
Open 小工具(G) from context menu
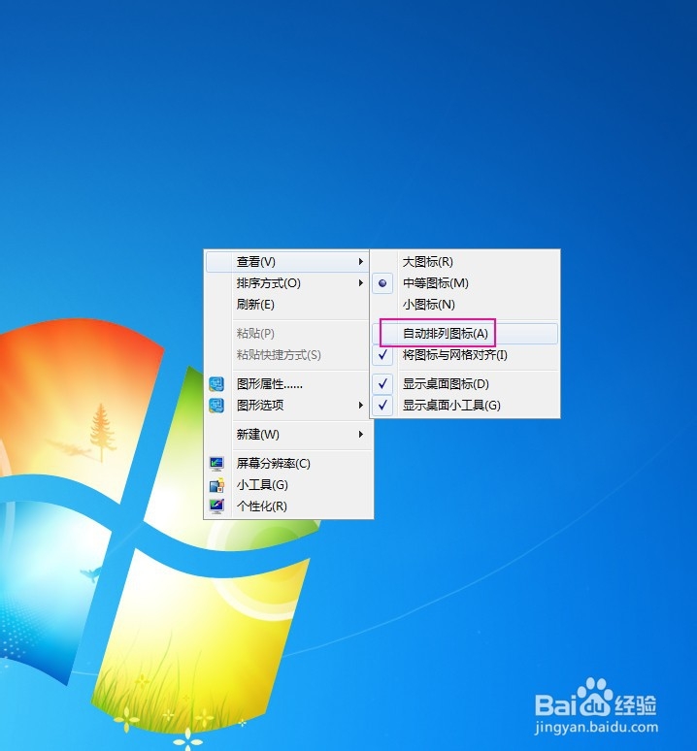point(287,485)
